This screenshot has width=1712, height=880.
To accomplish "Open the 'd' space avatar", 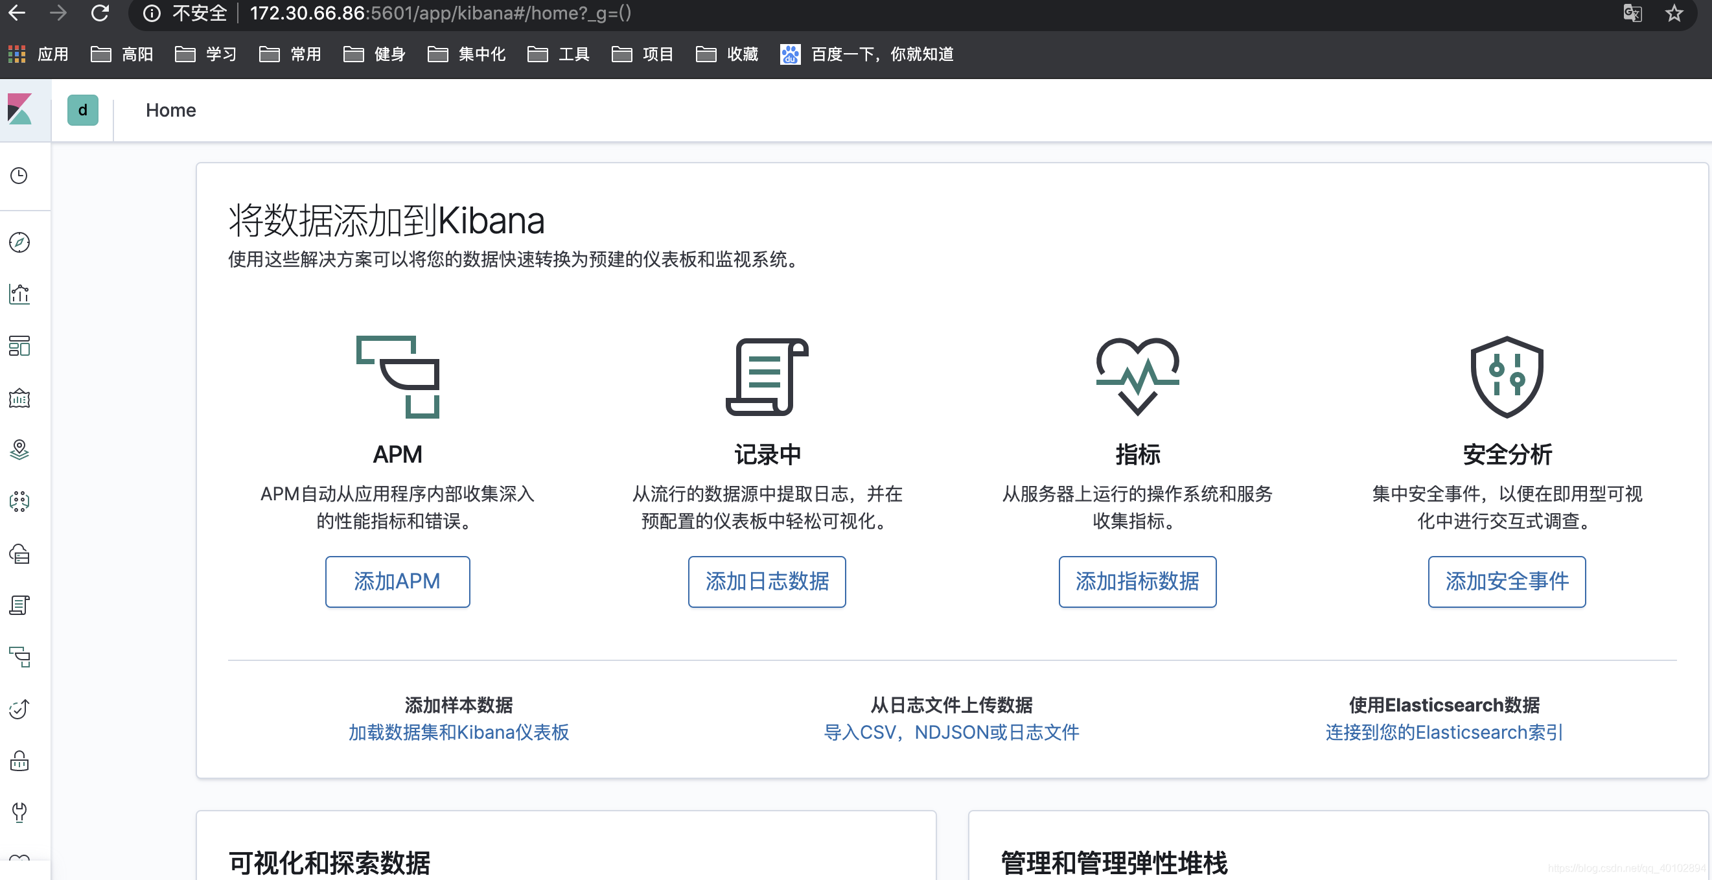I will point(82,110).
